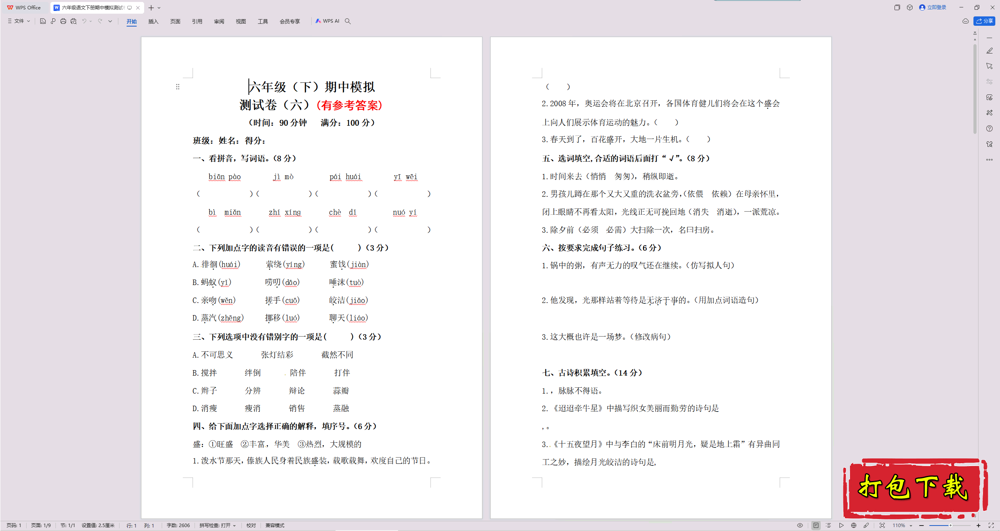
Task: Click the redo arrow icon
Action: 100,21
